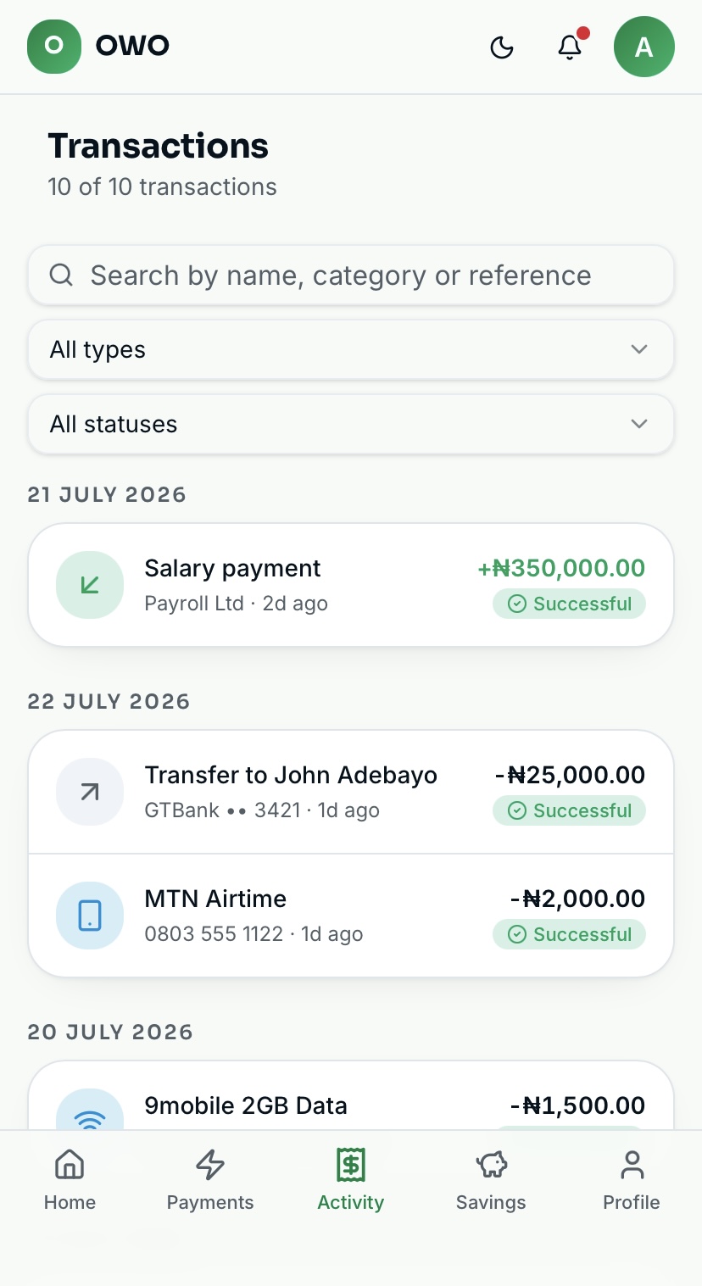Viewport: 702px width, 1286px height.
Task: Expand the All statuses dropdown
Action: click(351, 424)
